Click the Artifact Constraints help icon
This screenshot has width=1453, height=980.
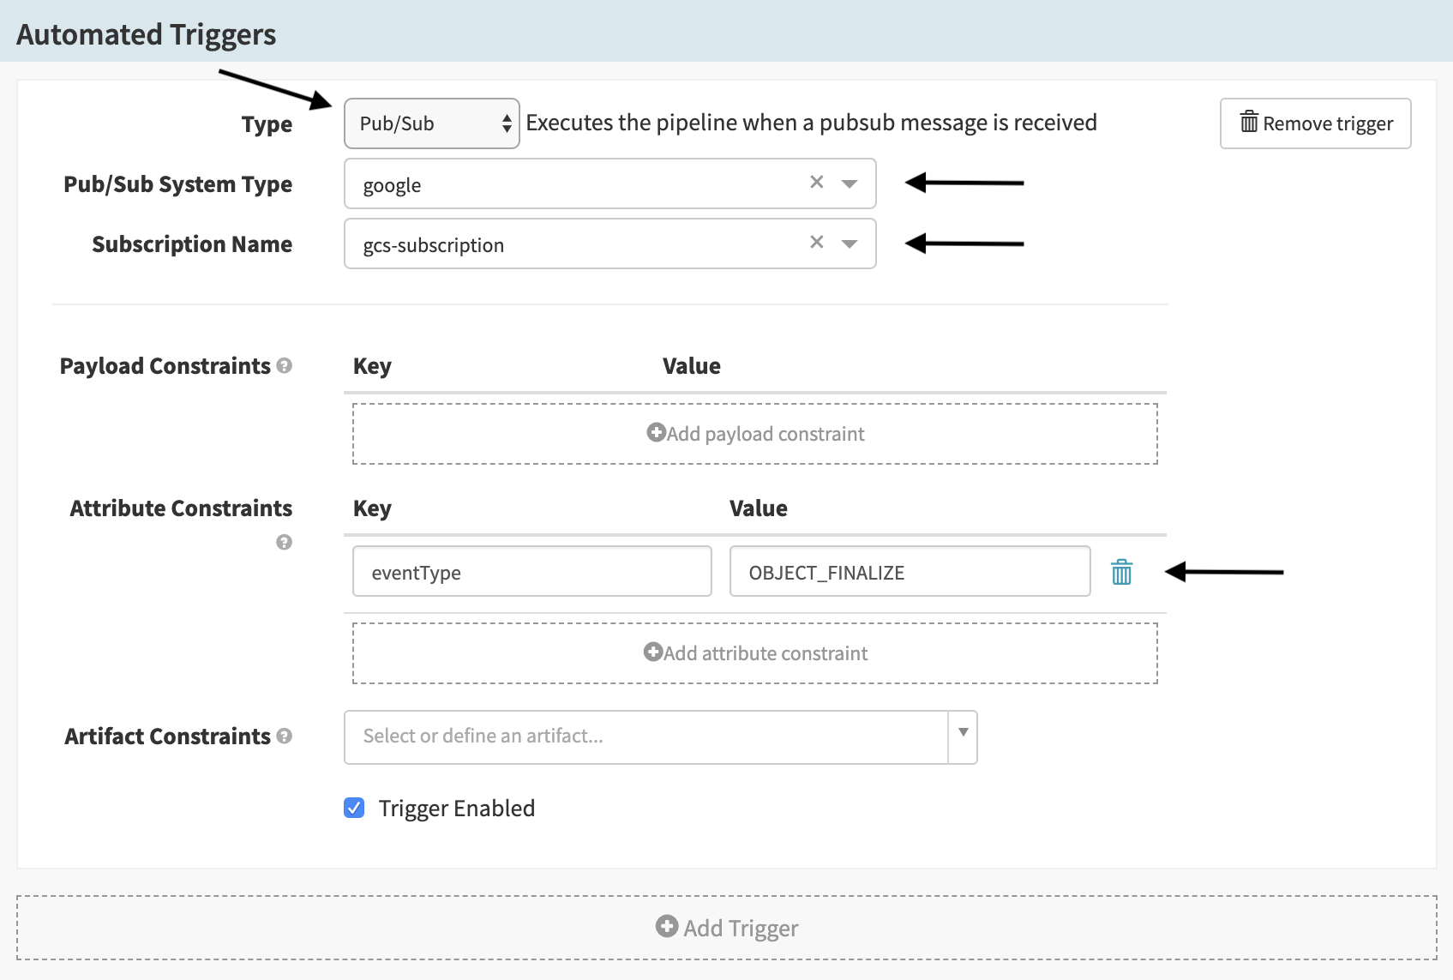coord(285,737)
